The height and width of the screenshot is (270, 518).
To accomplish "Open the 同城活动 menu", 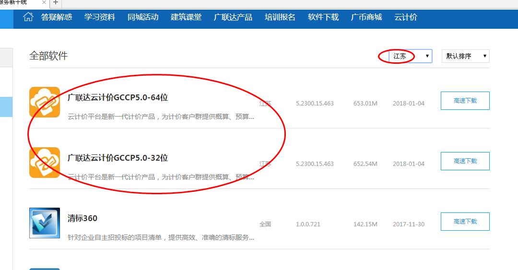I will [x=143, y=17].
